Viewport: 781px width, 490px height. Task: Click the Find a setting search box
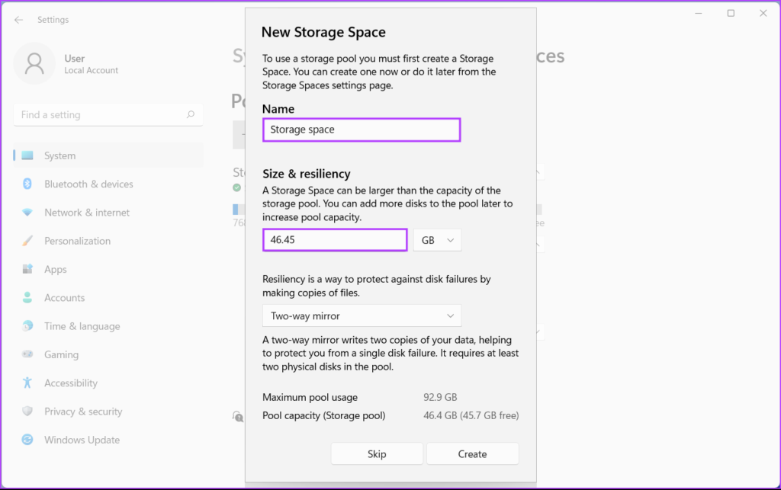pos(99,115)
